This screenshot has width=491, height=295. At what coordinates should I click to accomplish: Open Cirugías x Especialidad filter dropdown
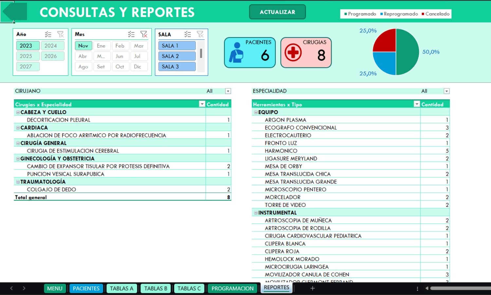(202, 104)
